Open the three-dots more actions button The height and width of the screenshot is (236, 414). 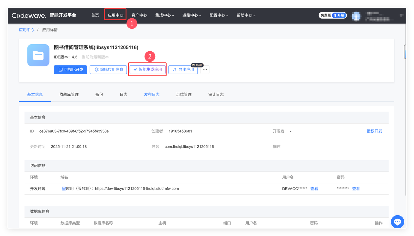click(x=205, y=70)
